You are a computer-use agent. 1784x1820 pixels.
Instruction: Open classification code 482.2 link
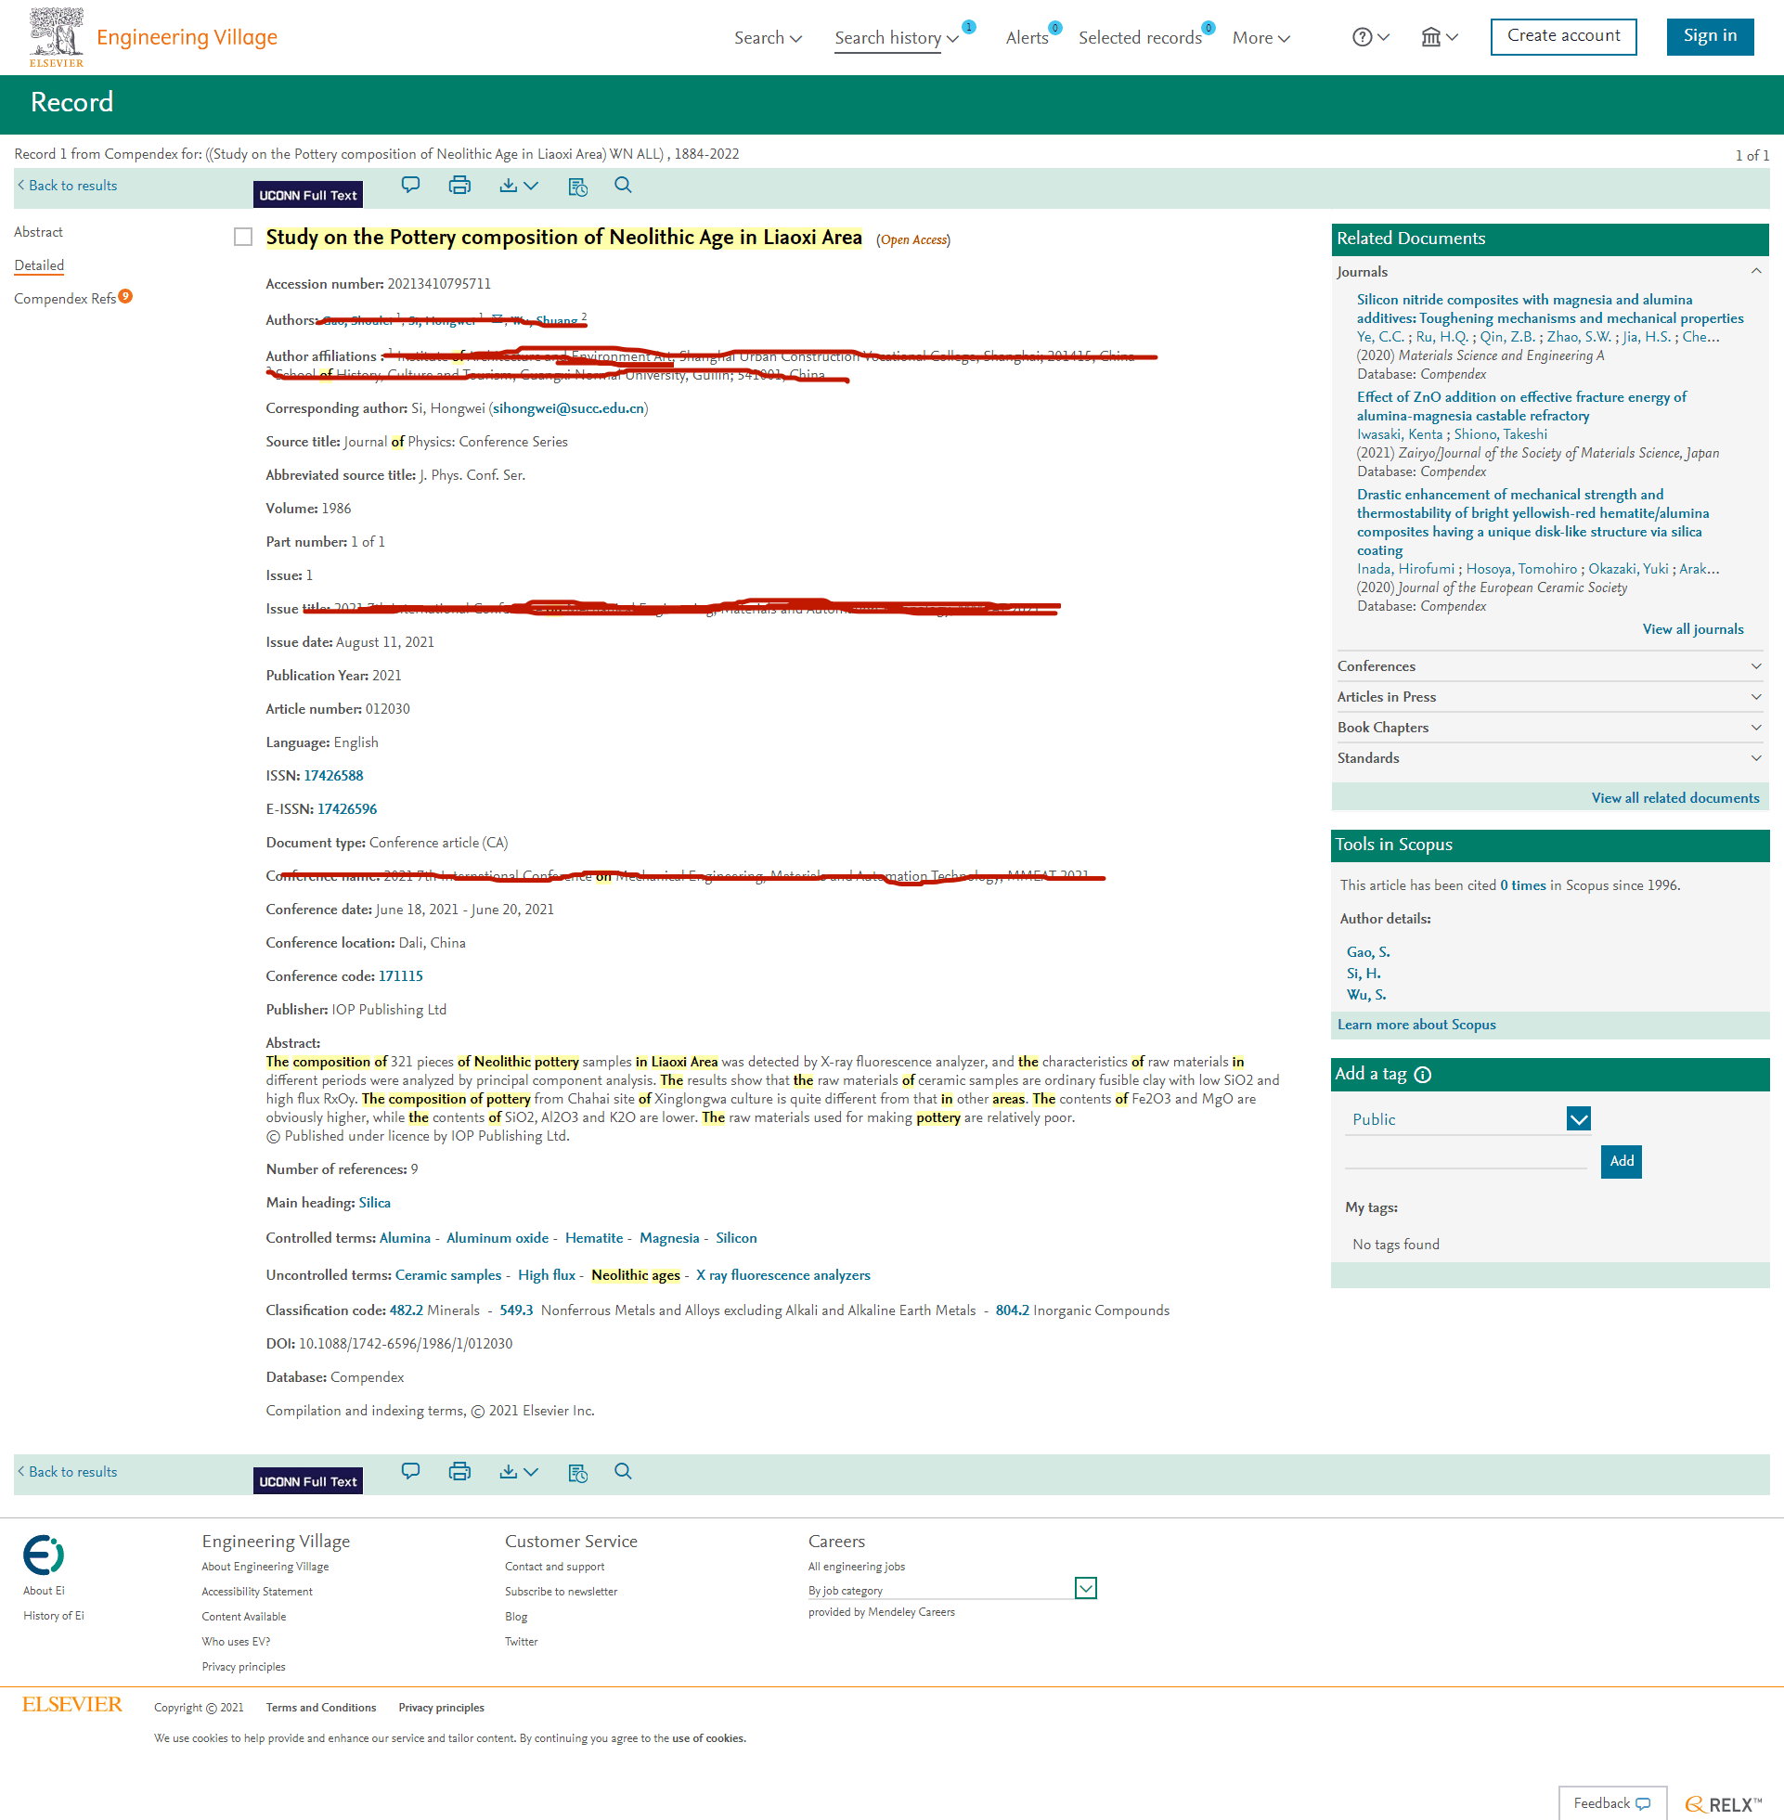[x=406, y=1310]
